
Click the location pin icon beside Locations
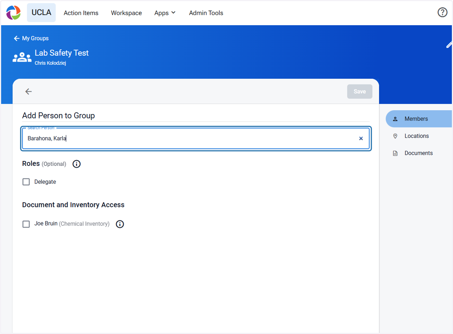point(395,136)
